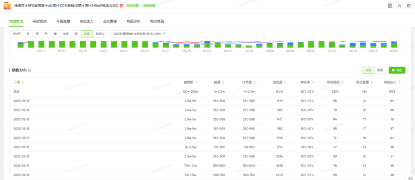Click the copy icon in top-right corner
Viewport: 415px width, 180px height.
pyautogui.click(x=408, y=5)
